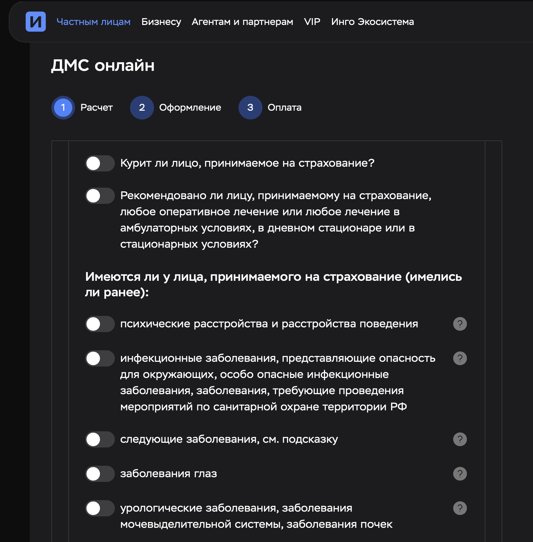
Task: Navigate to Инго Экосистема
Action: (x=372, y=22)
